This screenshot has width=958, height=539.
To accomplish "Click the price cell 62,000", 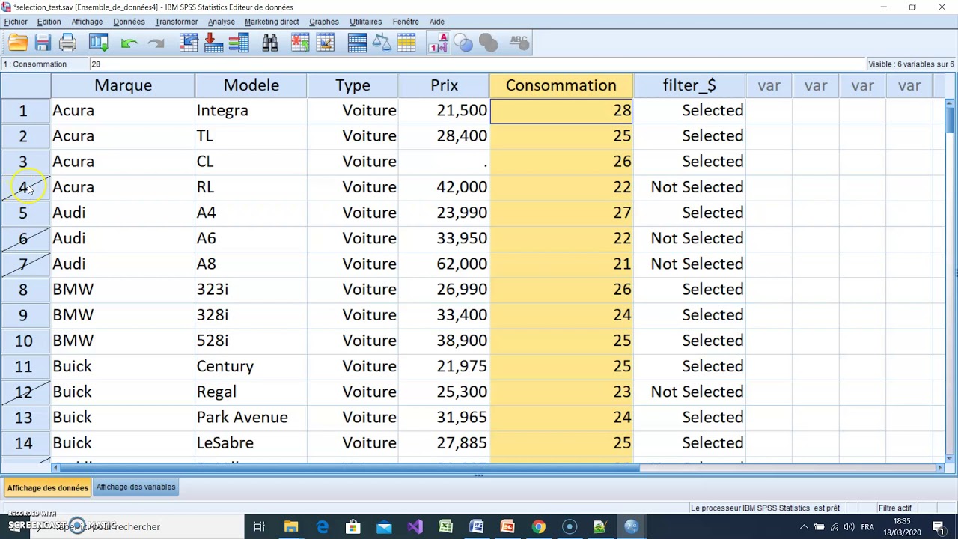I will point(444,264).
